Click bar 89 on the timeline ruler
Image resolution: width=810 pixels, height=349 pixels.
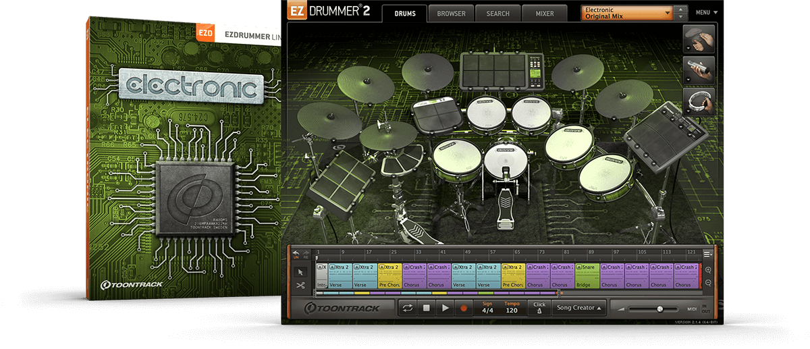(591, 252)
